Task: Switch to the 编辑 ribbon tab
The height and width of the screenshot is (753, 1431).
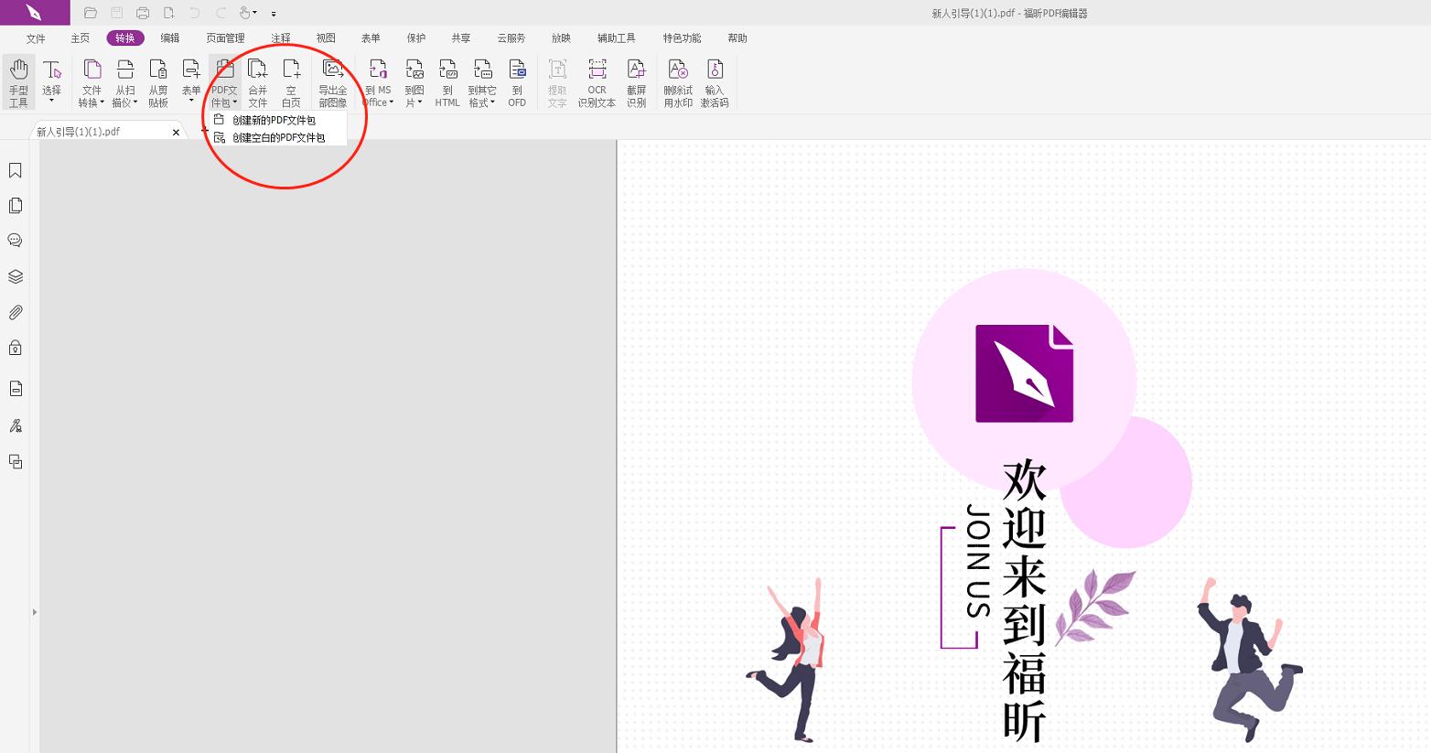Action: point(169,38)
